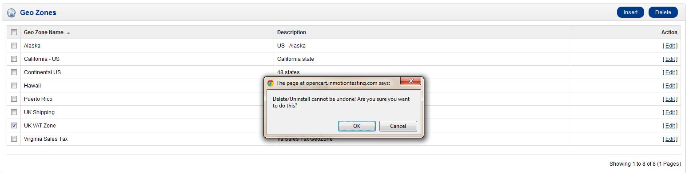The width and height of the screenshot is (689, 179).
Task: Open the Edit link for Alaska
Action: (x=670, y=46)
